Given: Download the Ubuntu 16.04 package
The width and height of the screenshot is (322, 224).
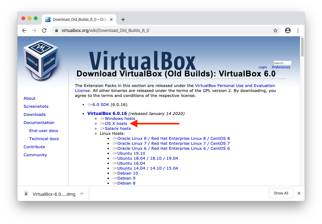Looking at the screenshot, I should coord(131,163).
